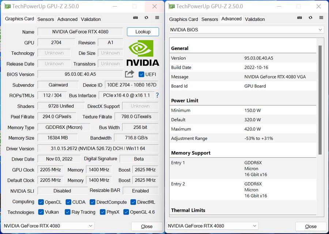329x234 pixels.
Task: Open the hamburger menu in right window
Action: (321, 18)
